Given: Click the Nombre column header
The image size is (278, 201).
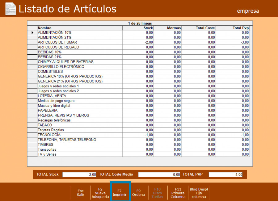Looking at the screenshot, I should tap(80, 28).
